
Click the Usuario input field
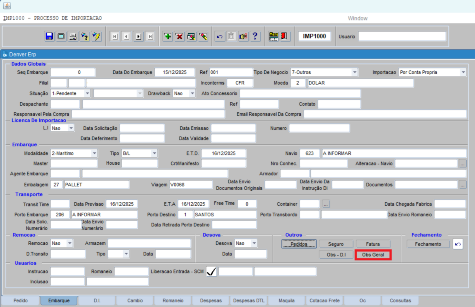(x=402, y=36)
